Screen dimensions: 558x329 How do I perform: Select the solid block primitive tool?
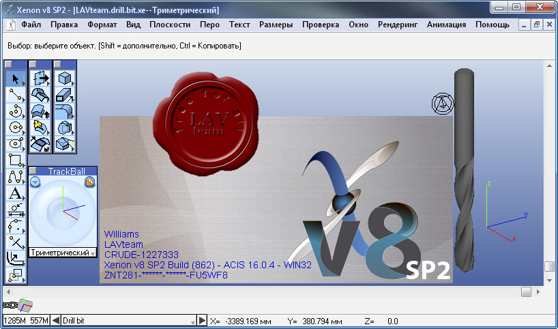tap(65, 78)
